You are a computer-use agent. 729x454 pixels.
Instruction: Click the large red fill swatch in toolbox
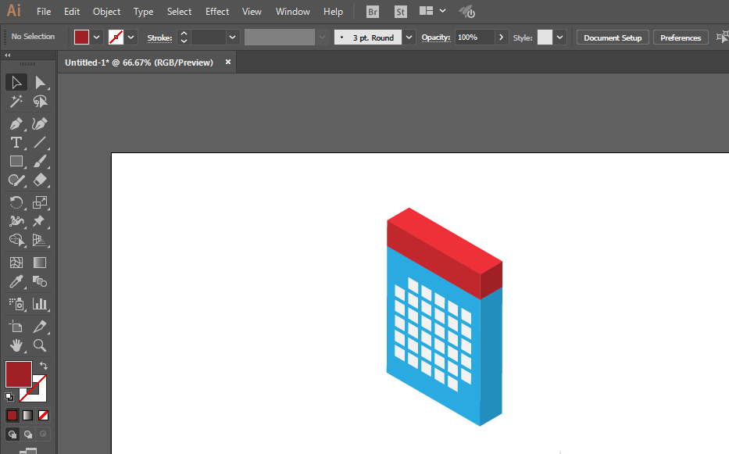coord(19,374)
